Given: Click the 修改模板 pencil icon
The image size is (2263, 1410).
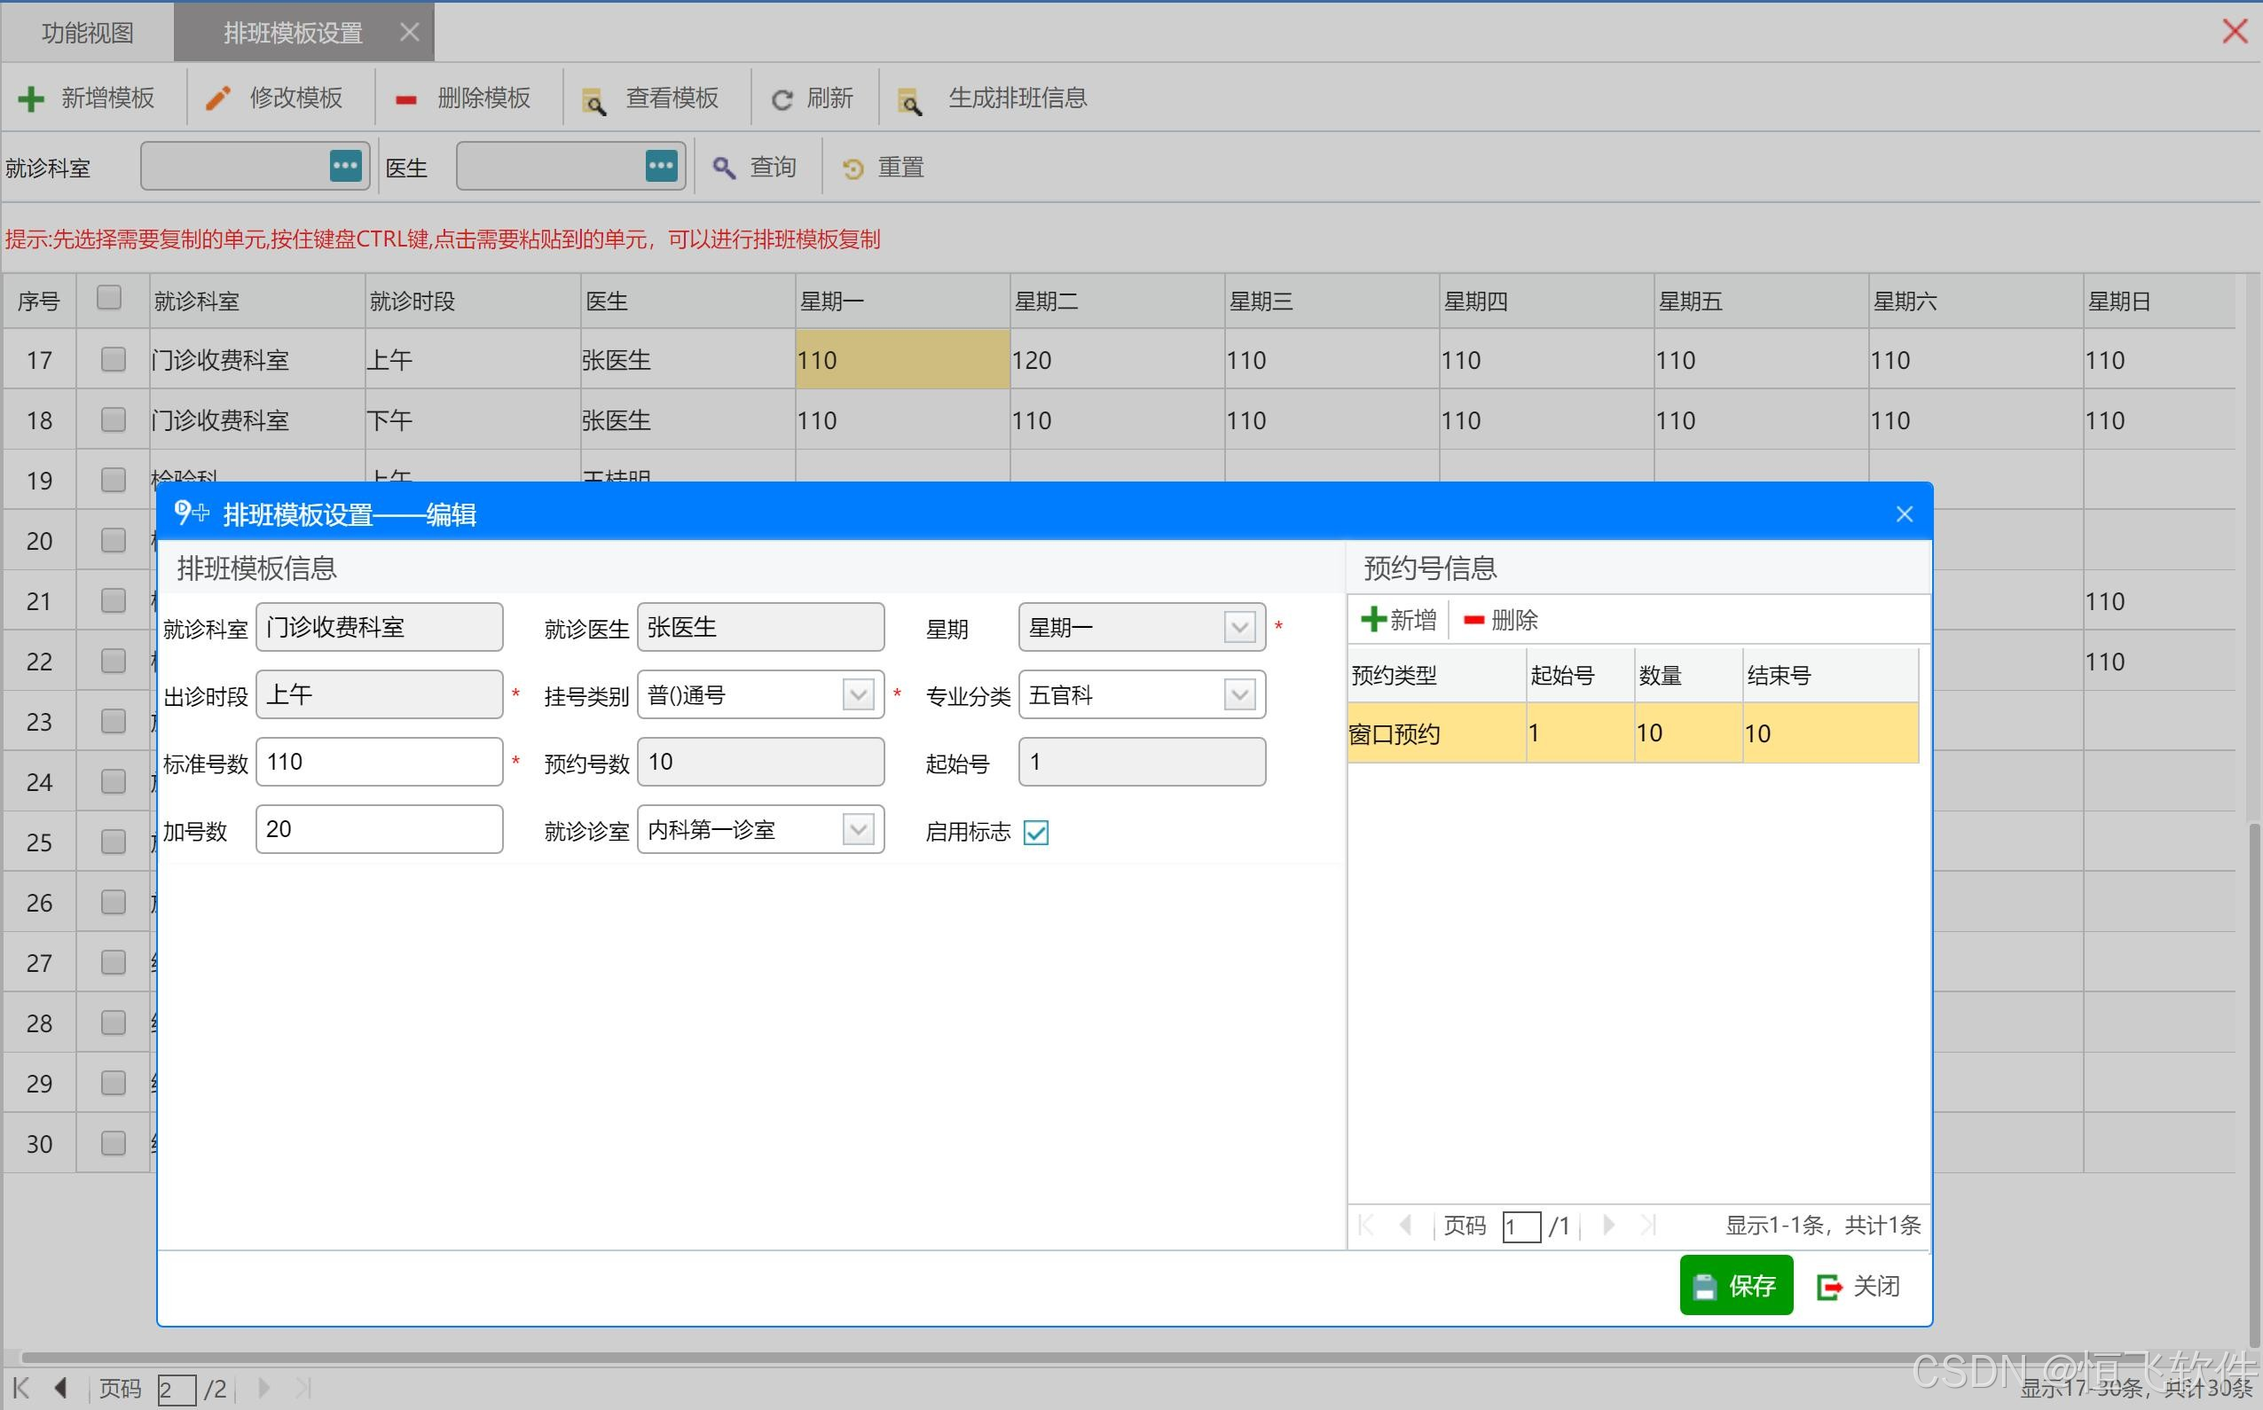Looking at the screenshot, I should tap(217, 98).
